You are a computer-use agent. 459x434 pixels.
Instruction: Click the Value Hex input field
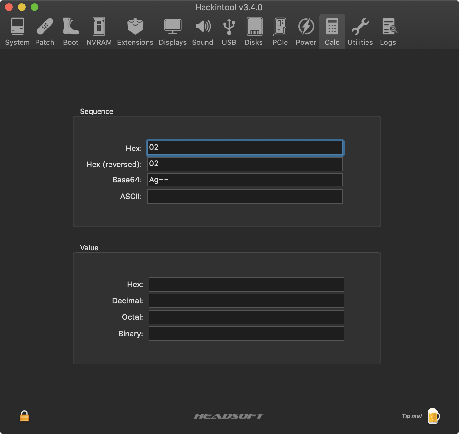[246, 285]
